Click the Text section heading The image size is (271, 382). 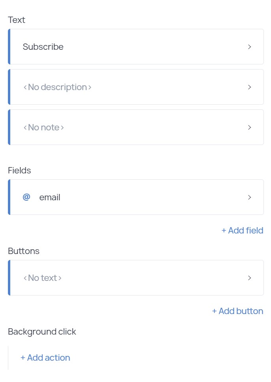17,20
